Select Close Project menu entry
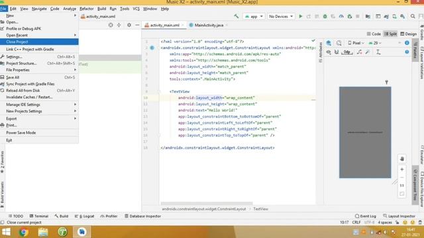This screenshot has width=424, height=238. (x=39, y=42)
